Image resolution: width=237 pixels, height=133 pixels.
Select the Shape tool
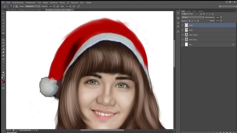pyautogui.click(x=3, y=69)
